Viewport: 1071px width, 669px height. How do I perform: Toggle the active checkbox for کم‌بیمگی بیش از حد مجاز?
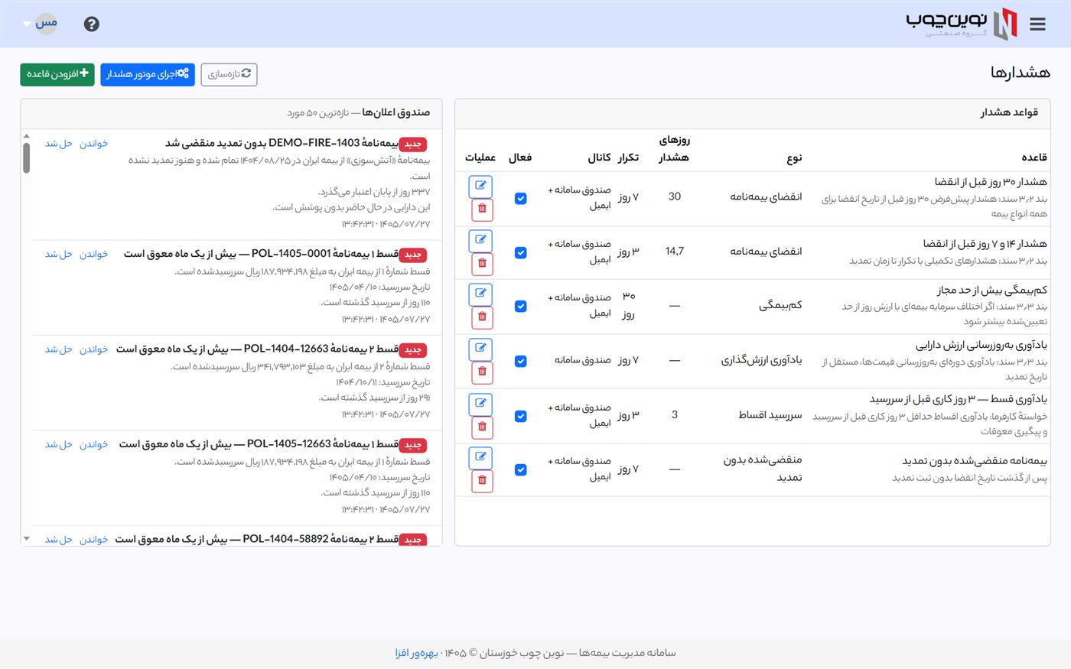coord(521,306)
